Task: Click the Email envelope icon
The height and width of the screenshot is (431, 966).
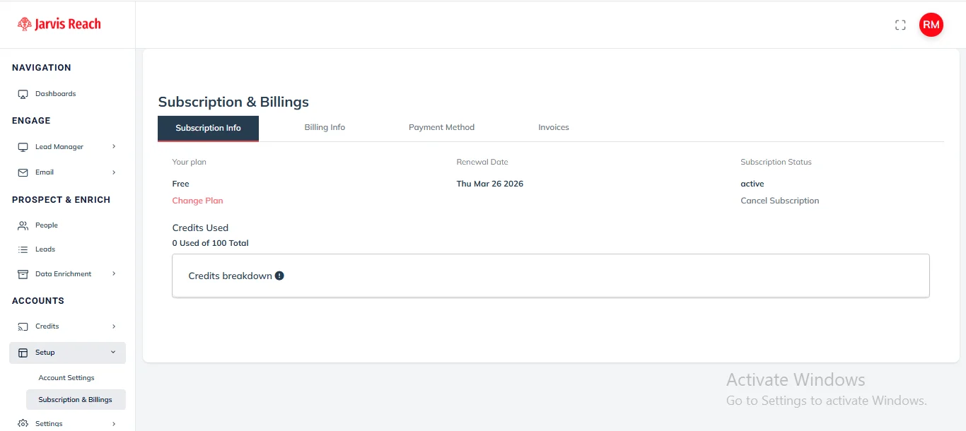Action: (23, 172)
